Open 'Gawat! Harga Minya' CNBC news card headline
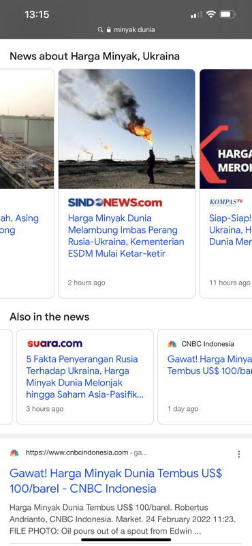This screenshot has height=546, width=252. point(210,365)
